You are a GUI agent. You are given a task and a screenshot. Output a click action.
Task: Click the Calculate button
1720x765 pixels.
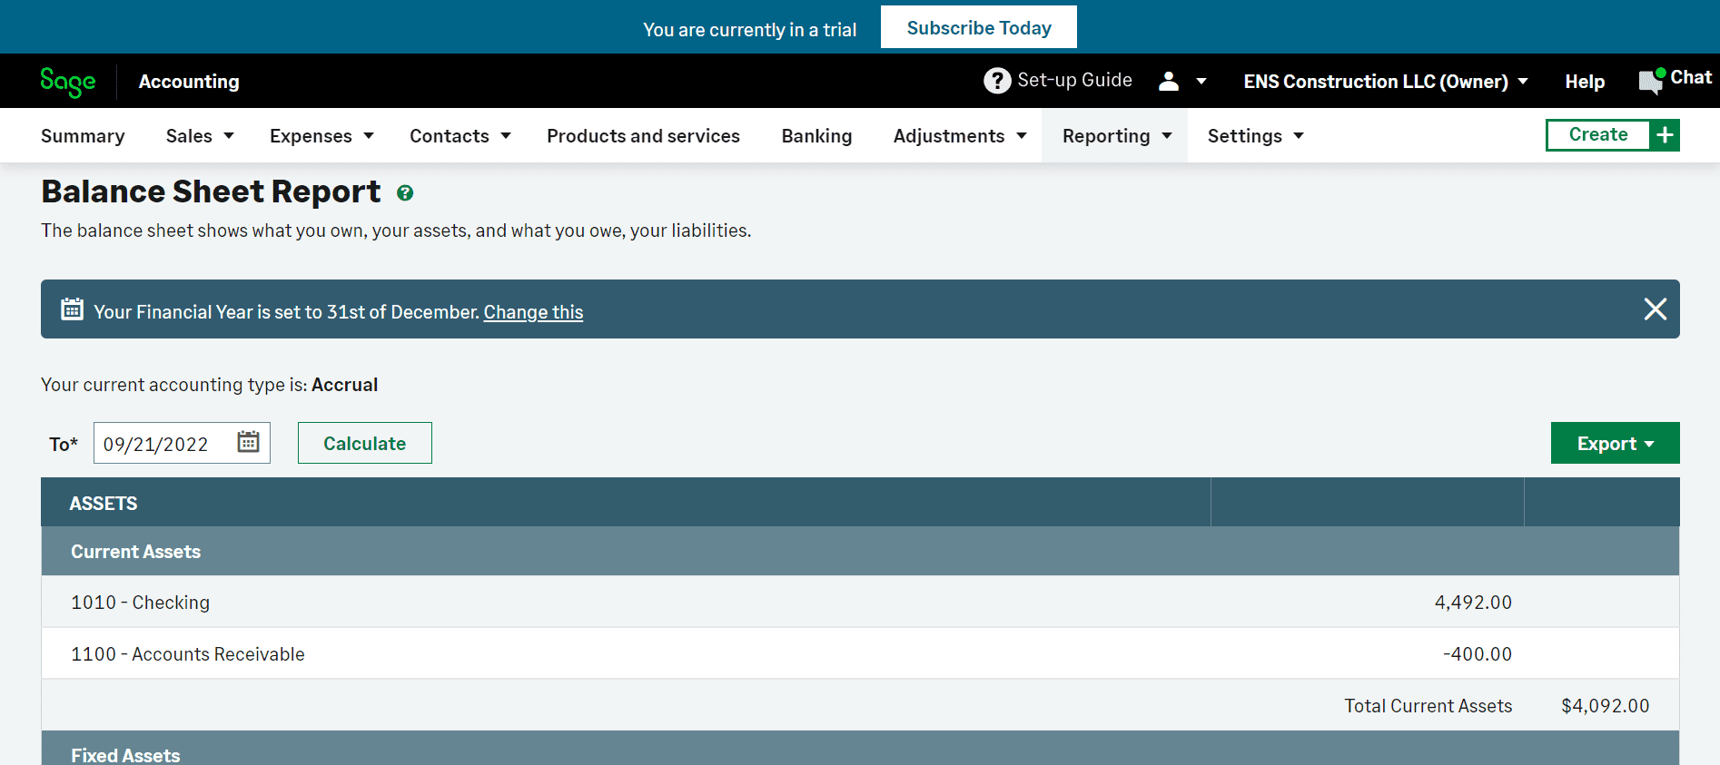click(x=365, y=443)
